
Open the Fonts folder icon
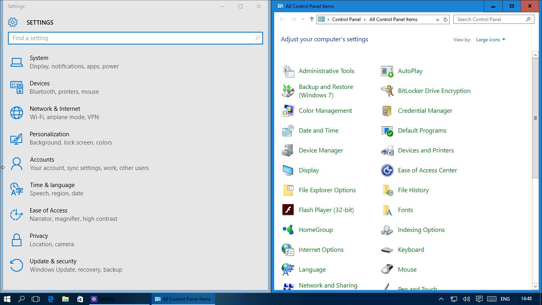click(387, 210)
